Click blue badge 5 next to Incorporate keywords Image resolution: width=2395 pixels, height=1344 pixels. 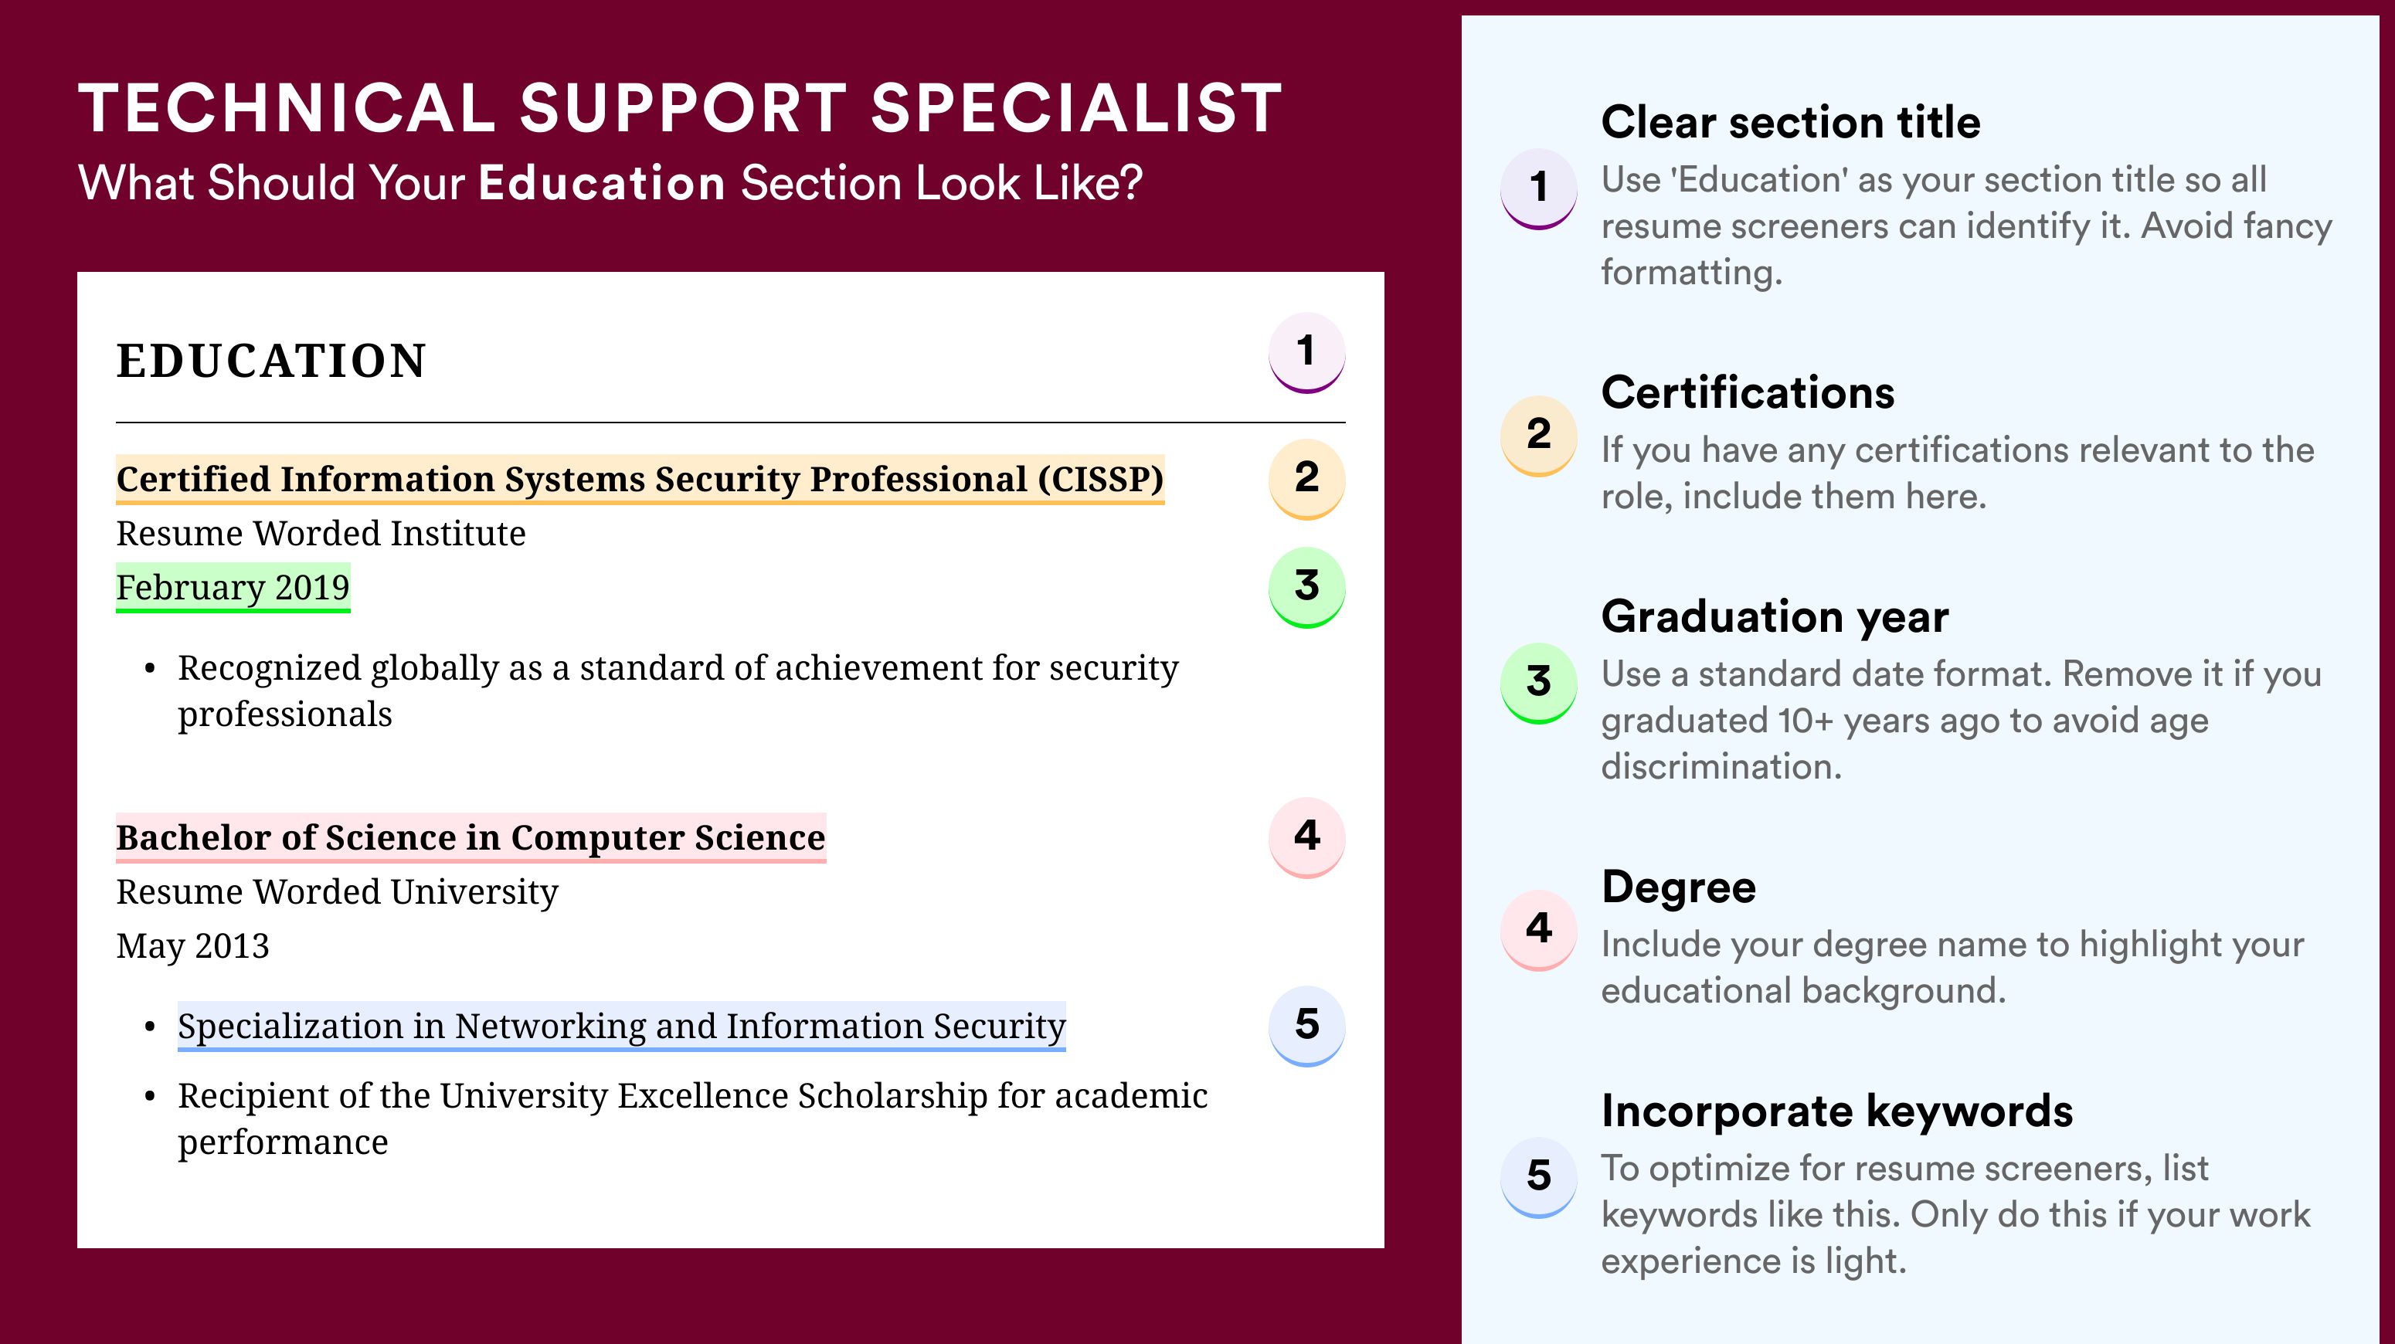(1537, 1178)
